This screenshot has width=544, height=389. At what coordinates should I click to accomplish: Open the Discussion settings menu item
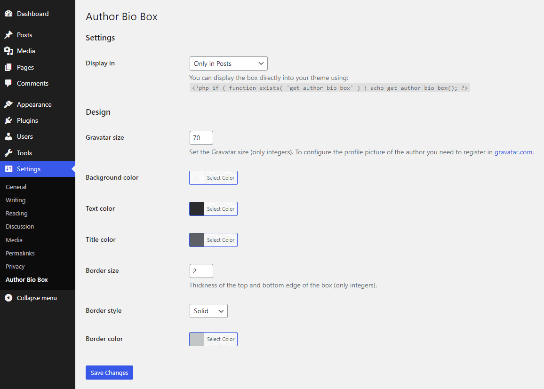pyautogui.click(x=19, y=226)
